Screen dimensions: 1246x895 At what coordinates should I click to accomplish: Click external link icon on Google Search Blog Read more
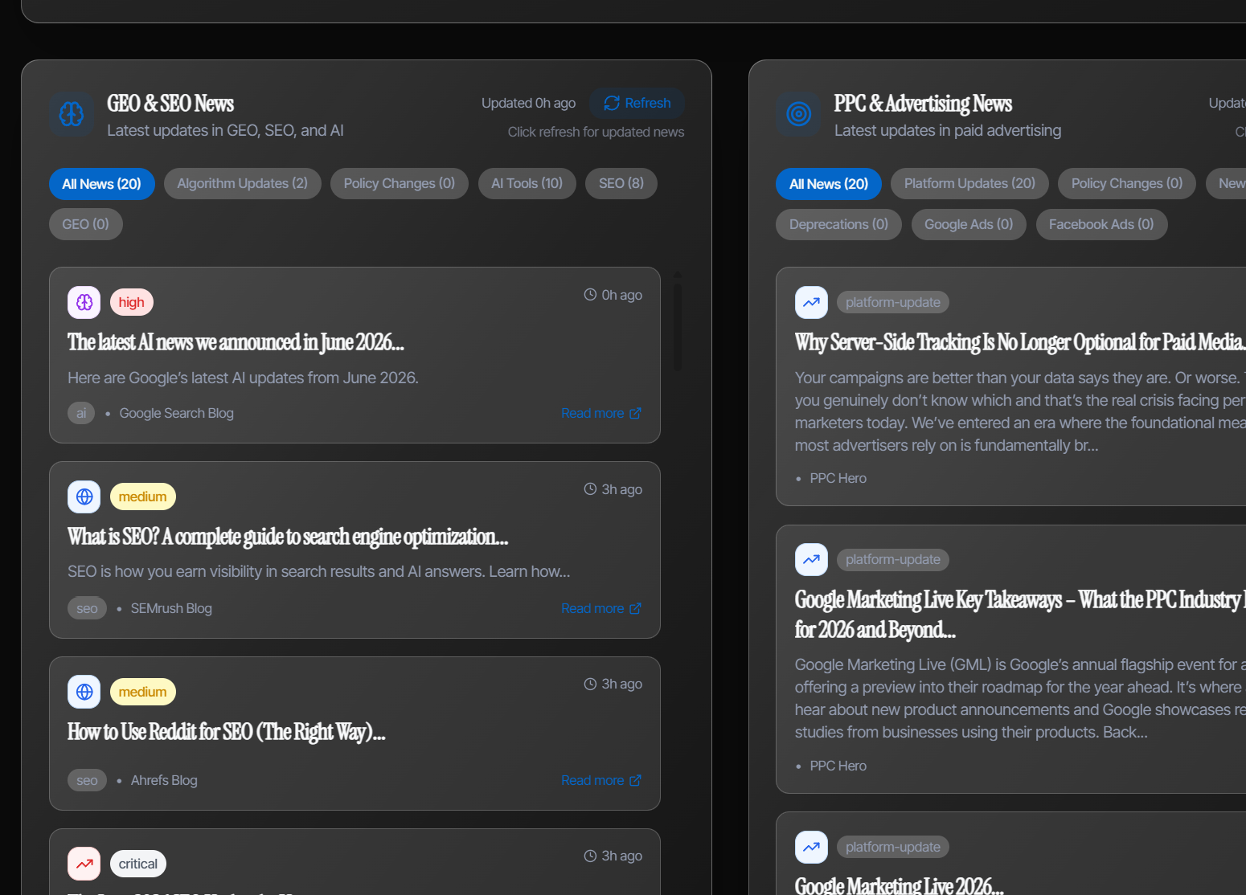[635, 413]
